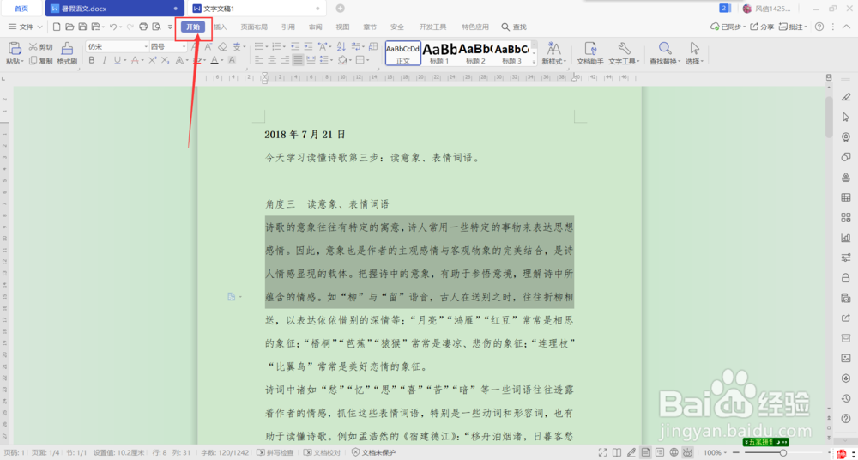This screenshot has height=460, width=858.
Task: Activate the Format Painter (格式刷)
Action: [x=67, y=54]
